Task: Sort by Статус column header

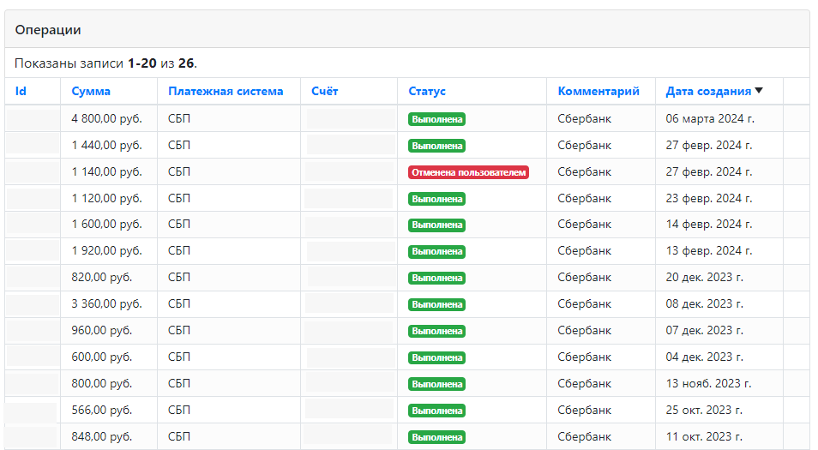Action: (x=427, y=91)
